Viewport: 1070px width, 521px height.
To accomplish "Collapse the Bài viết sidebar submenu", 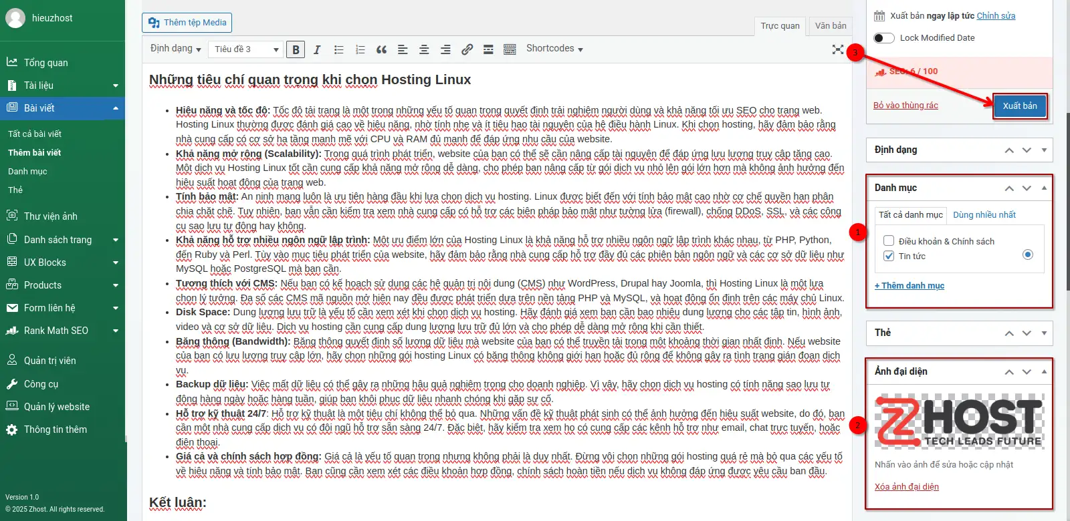I will pyautogui.click(x=116, y=108).
